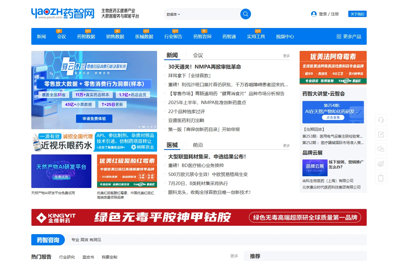Open 药智咨询 in the navigation bar
The image size is (398, 261).
[202, 37]
